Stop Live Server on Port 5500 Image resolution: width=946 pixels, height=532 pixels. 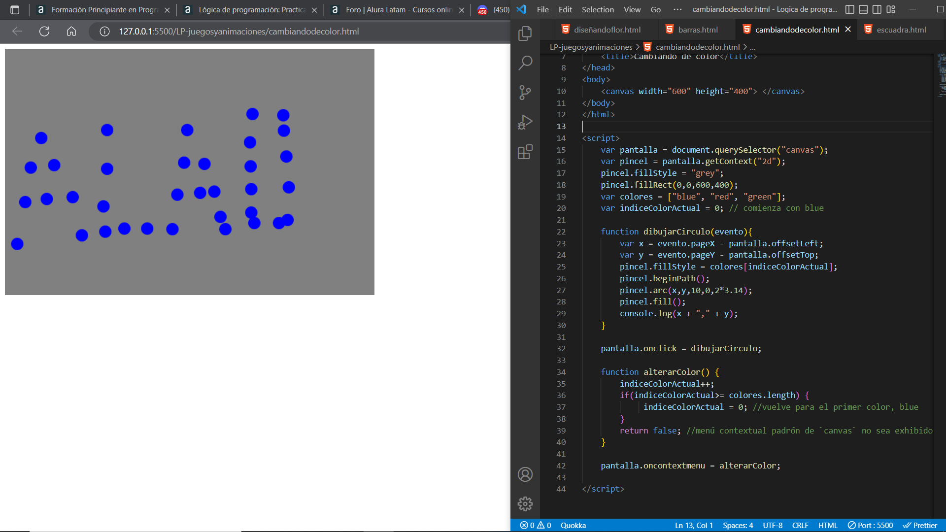(x=870, y=526)
